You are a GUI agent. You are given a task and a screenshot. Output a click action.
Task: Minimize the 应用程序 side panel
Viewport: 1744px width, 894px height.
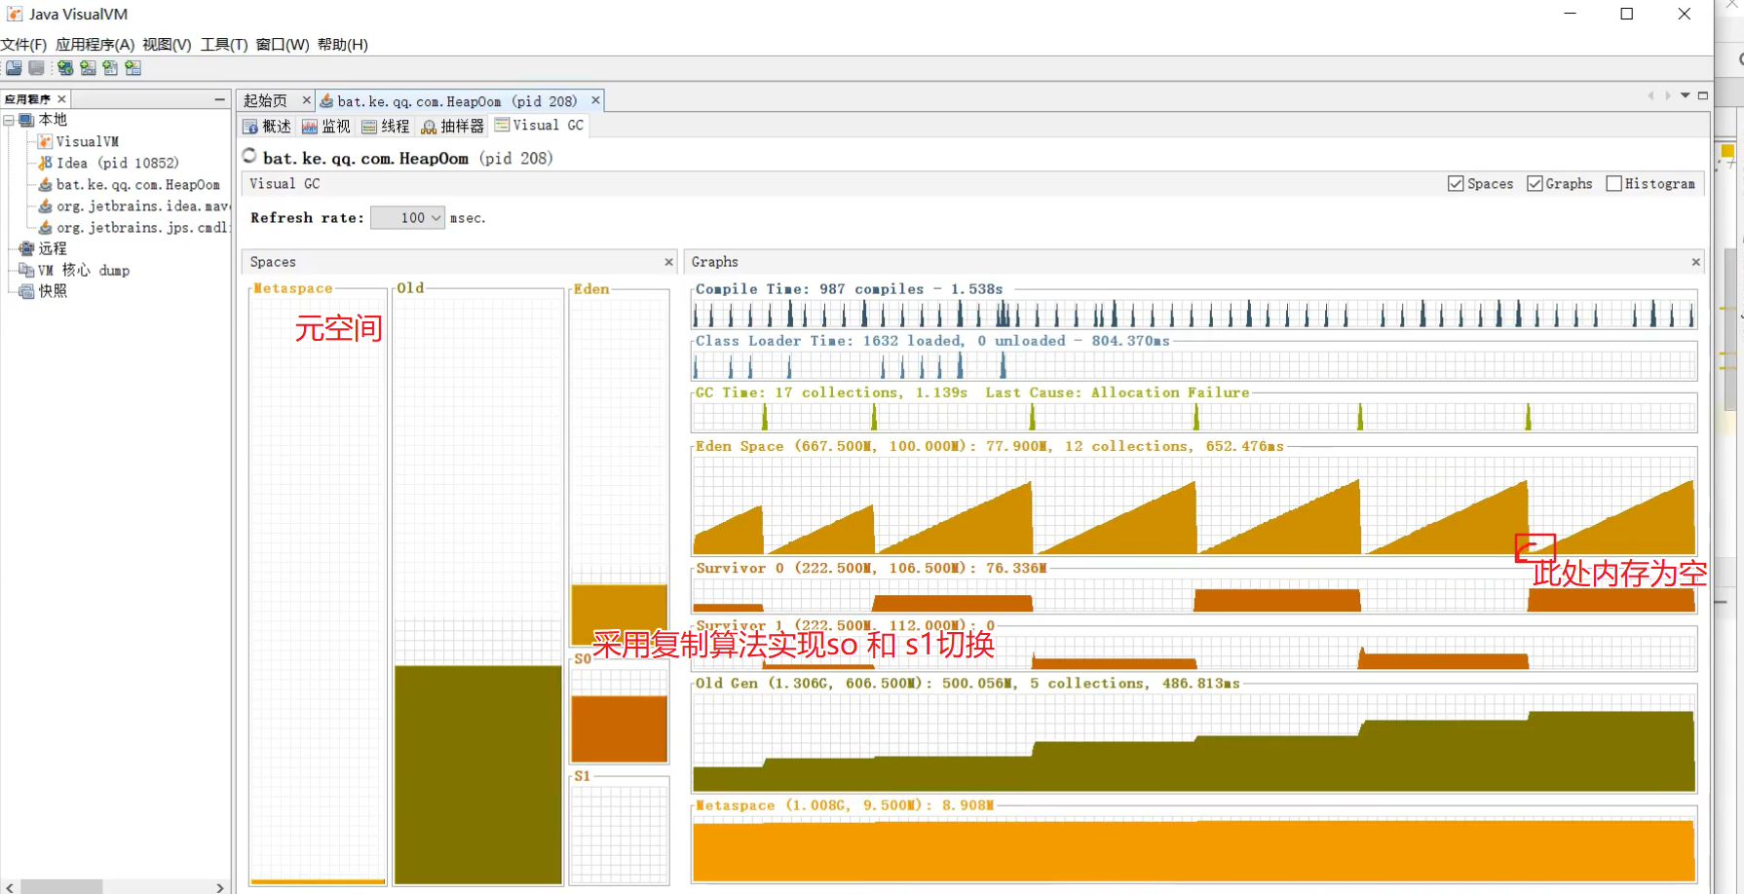[x=219, y=99]
